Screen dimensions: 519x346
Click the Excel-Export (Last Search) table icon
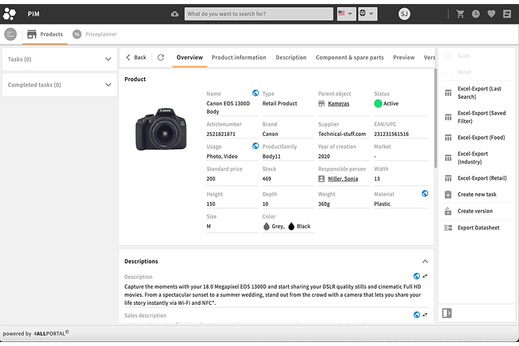(x=448, y=93)
